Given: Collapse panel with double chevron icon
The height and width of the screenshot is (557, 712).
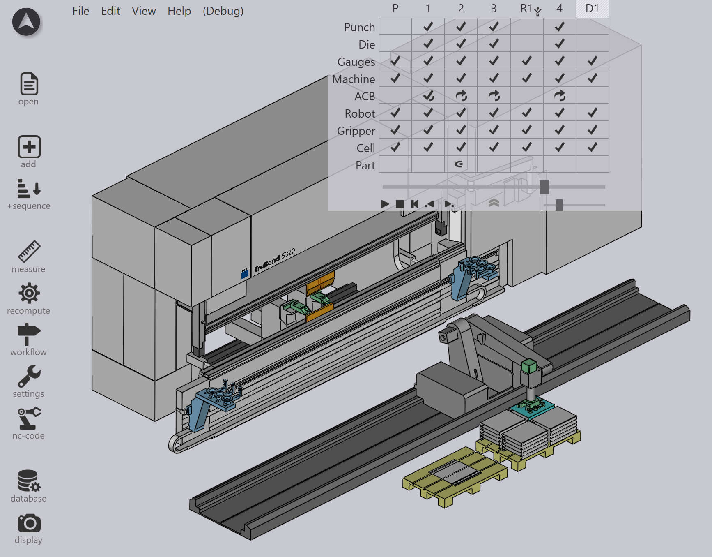Looking at the screenshot, I should click(494, 203).
